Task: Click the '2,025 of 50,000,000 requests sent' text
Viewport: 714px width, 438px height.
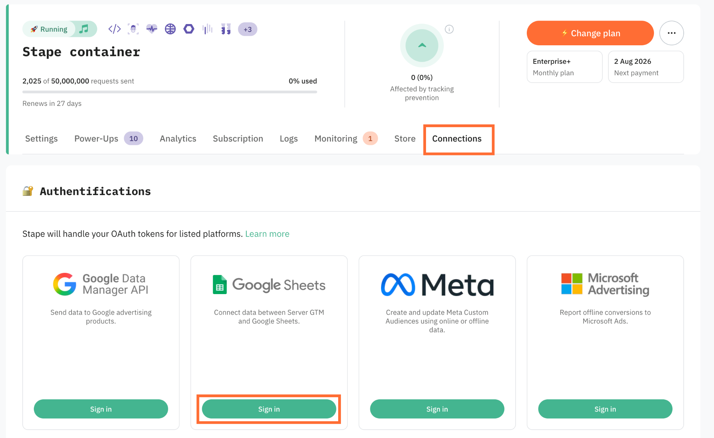Action: 78,81
